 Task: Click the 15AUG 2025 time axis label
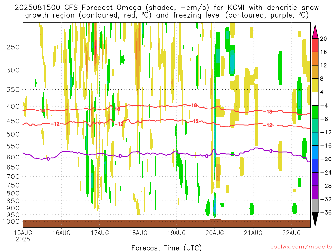click(x=23, y=236)
